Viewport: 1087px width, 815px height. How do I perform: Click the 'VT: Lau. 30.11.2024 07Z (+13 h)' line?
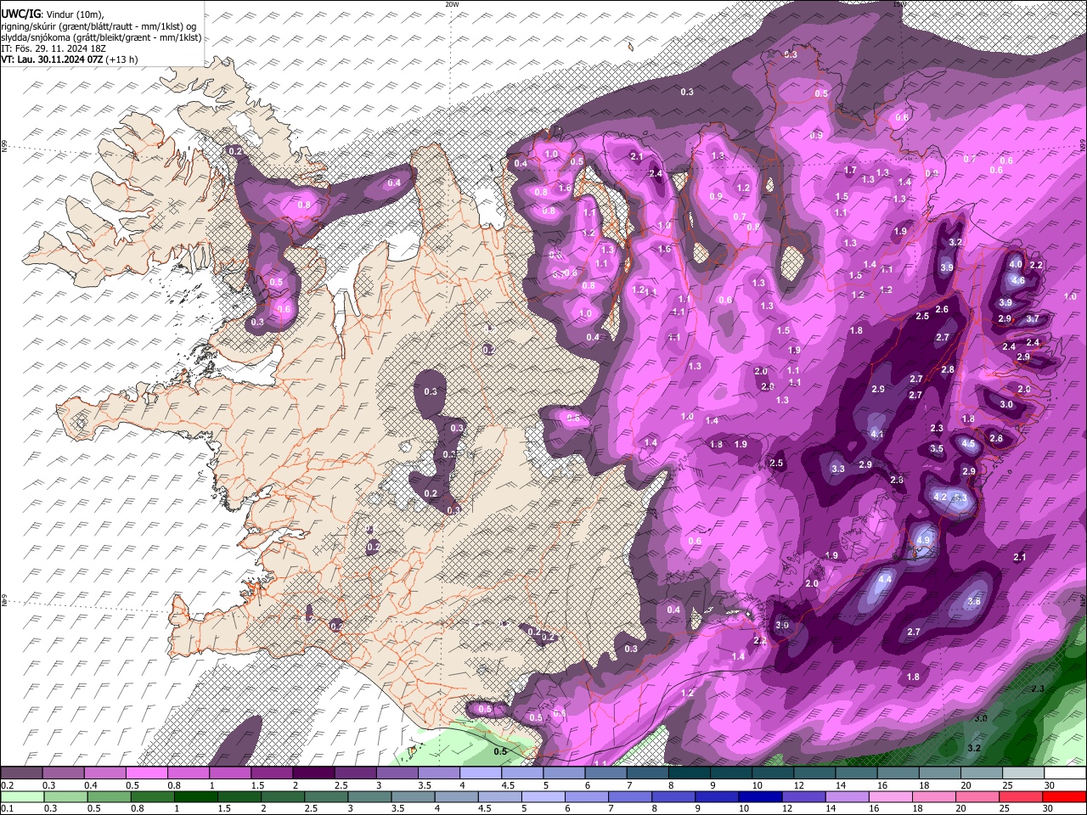[69, 59]
